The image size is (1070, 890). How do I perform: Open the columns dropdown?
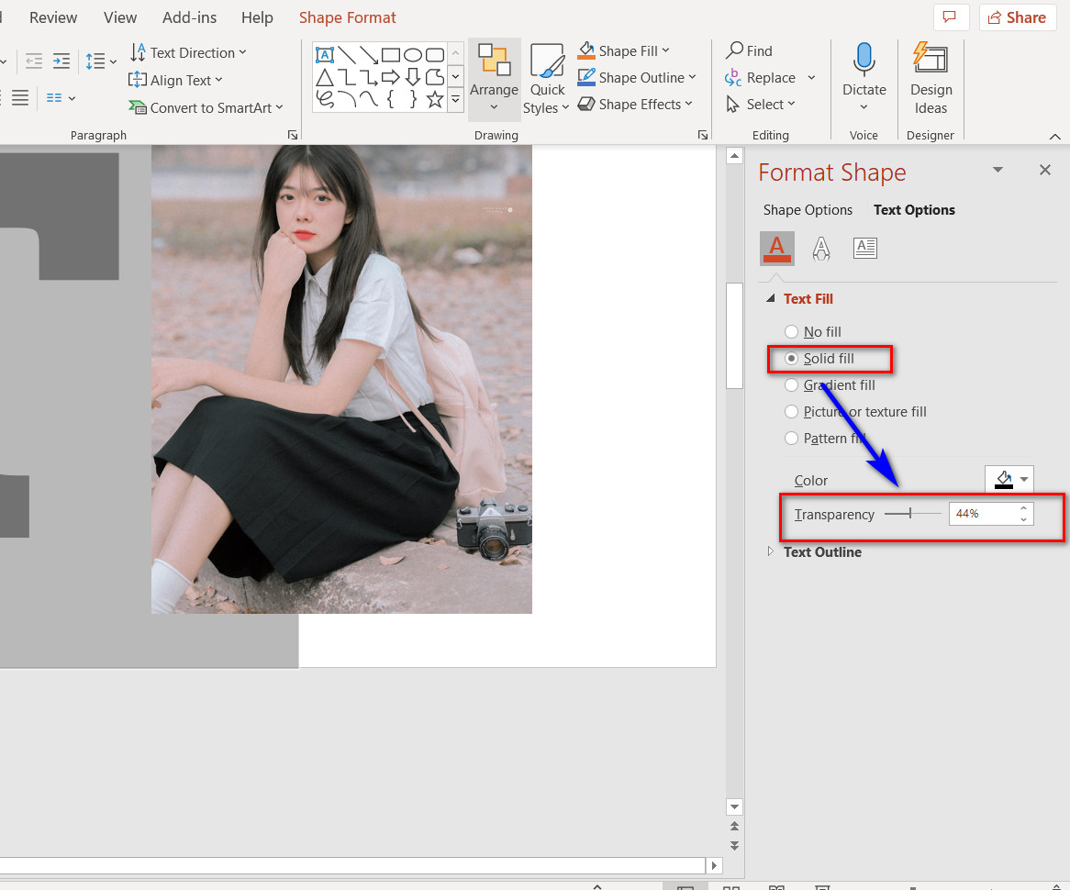coord(61,97)
